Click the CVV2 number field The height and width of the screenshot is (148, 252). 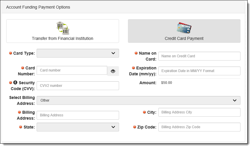click(78, 86)
